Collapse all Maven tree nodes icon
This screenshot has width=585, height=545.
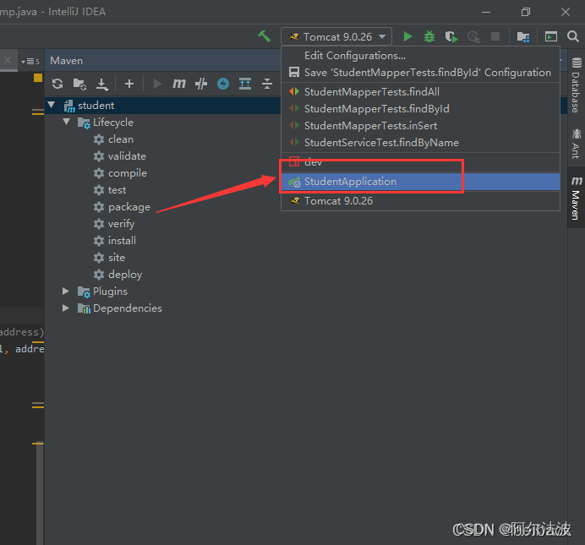click(267, 84)
